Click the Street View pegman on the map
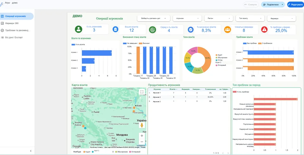This screenshot has height=155, width=304. [x=142, y=125]
